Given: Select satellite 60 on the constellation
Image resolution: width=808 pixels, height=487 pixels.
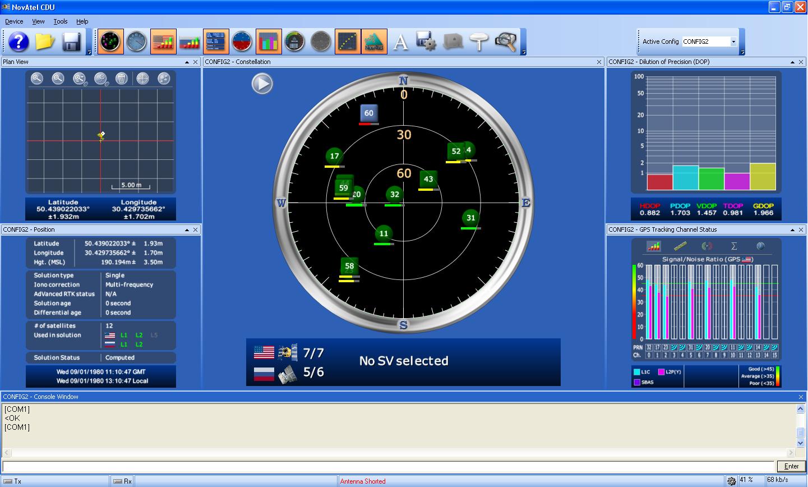Looking at the screenshot, I should (x=368, y=113).
